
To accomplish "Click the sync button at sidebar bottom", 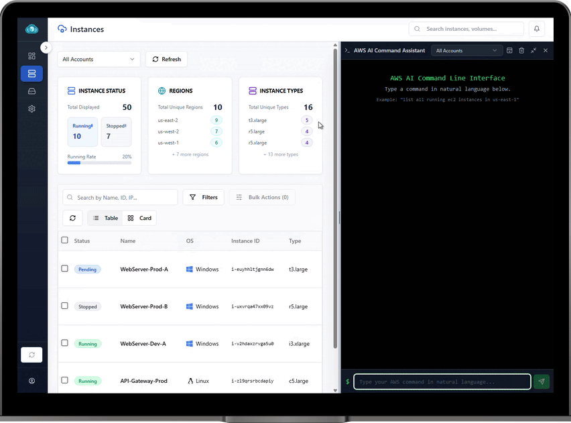I will (x=31, y=355).
